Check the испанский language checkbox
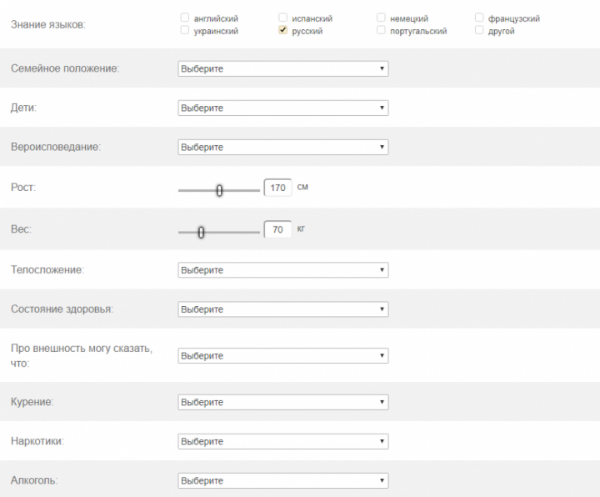The height and width of the screenshot is (497, 600). (x=283, y=18)
